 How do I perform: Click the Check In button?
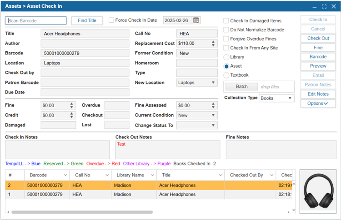click(318, 20)
